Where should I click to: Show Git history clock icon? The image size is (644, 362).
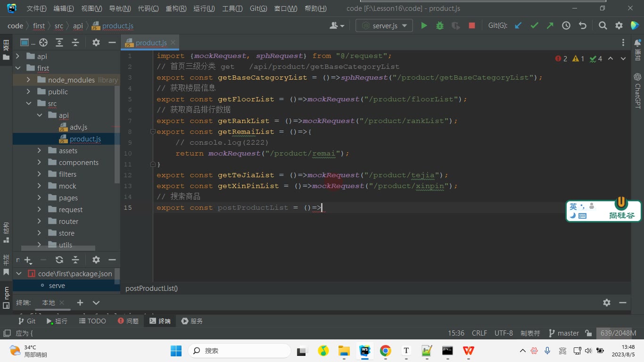click(x=566, y=26)
